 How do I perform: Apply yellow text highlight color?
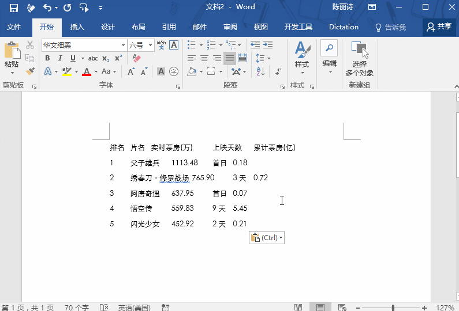click(x=67, y=71)
